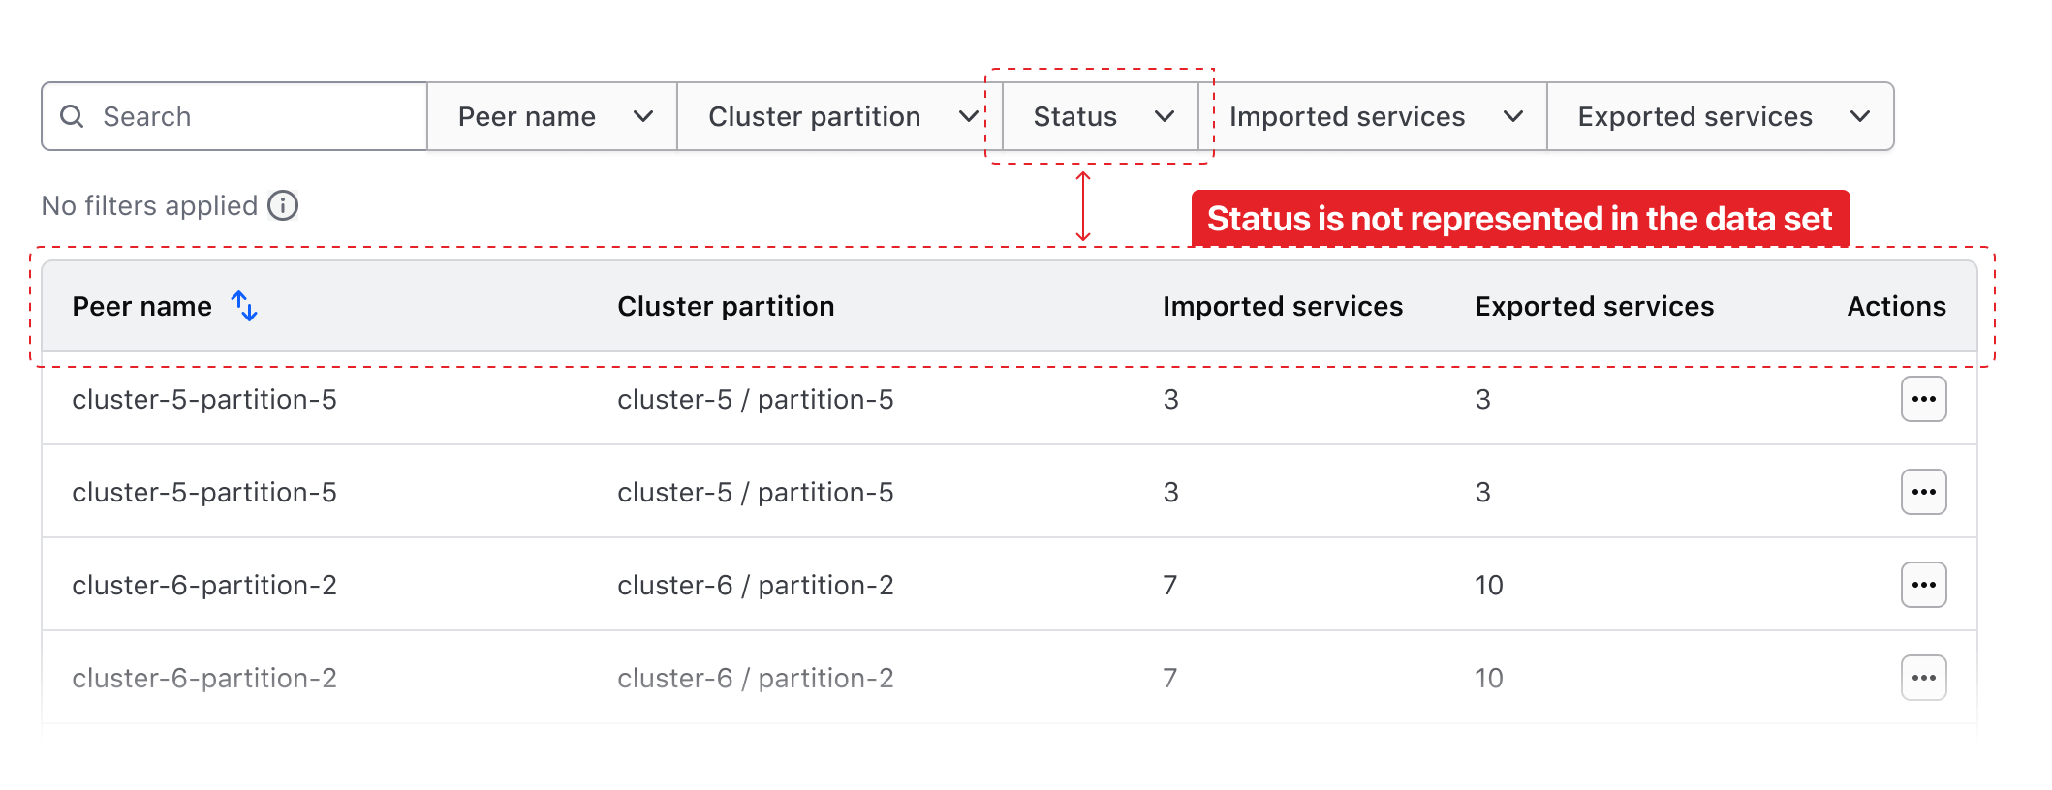Open the Status filter dropdown
Viewport: 2052px width, 790px height.
pyautogui.click(x=1101, y=116)
